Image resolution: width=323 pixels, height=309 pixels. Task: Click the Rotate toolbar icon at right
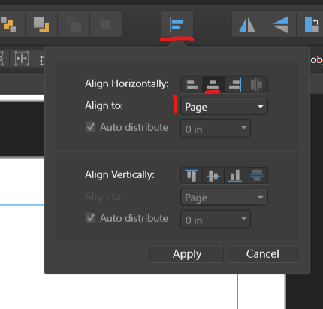click(311, 25)
